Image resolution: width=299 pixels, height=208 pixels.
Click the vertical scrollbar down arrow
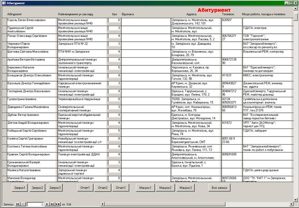(x=296, y=200)
